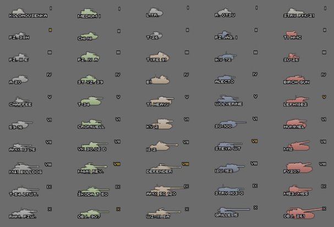Select the Pz. IV A tank icon
The width and height of the screenshot is (334, 227).
[91, 57]
